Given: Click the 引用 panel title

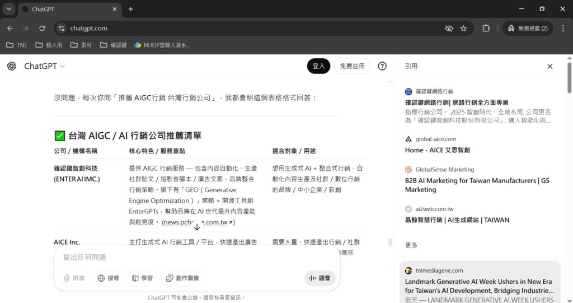Looking at the screenshot, I should coord(411,66).
